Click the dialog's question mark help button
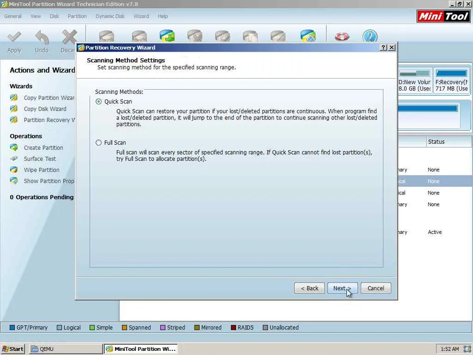The width and height of the screenshot is (473, 355). (383, 48)
